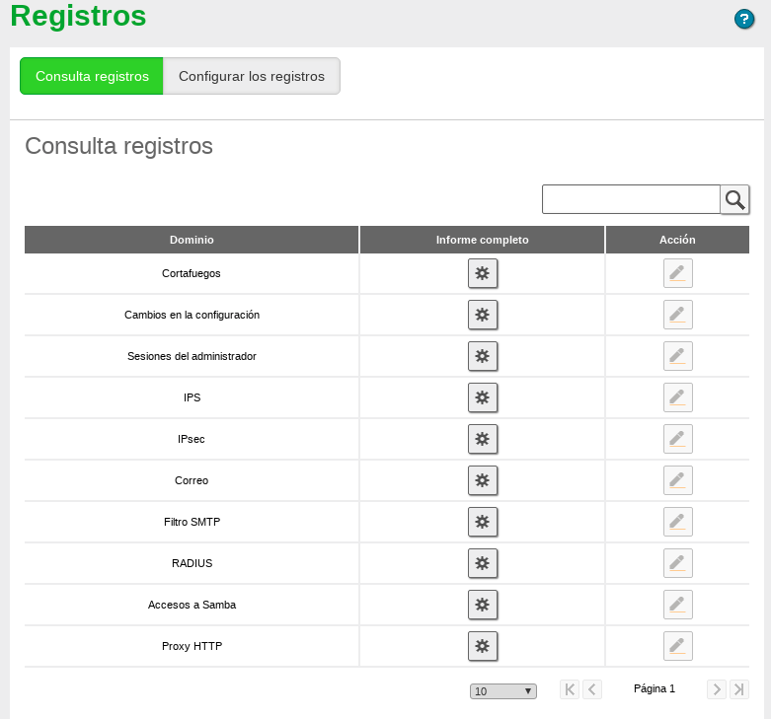Select the Correo domain text

(192, 480)
